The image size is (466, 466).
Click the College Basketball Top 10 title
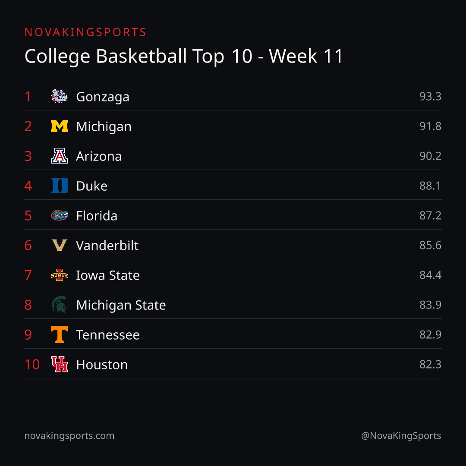coord(184,57)
